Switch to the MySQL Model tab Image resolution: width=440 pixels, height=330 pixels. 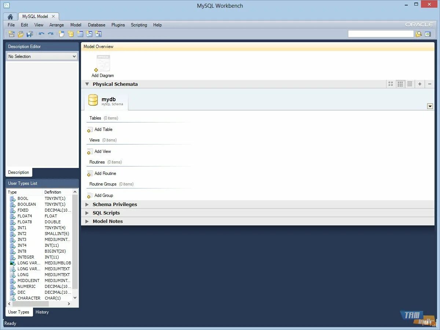point(35,16)
